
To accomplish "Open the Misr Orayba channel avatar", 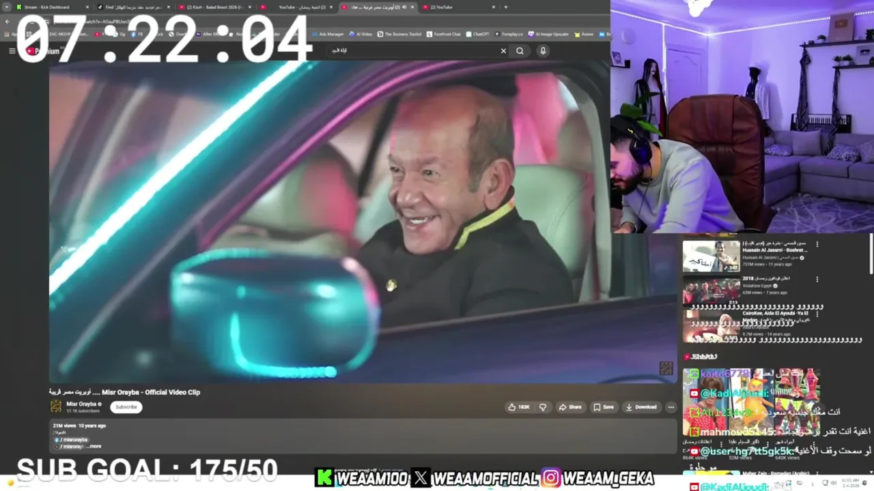I will (56, 406).
